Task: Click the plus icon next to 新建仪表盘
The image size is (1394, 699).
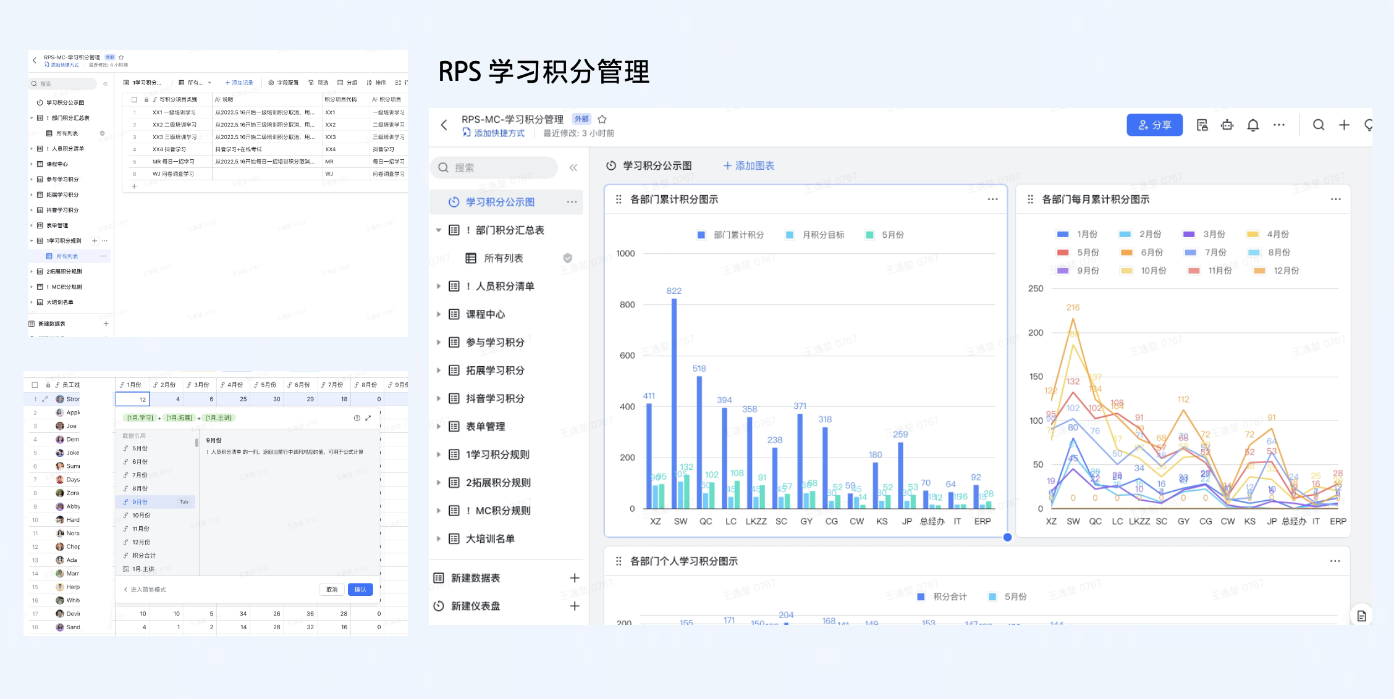Action: (x=575, y=606)
